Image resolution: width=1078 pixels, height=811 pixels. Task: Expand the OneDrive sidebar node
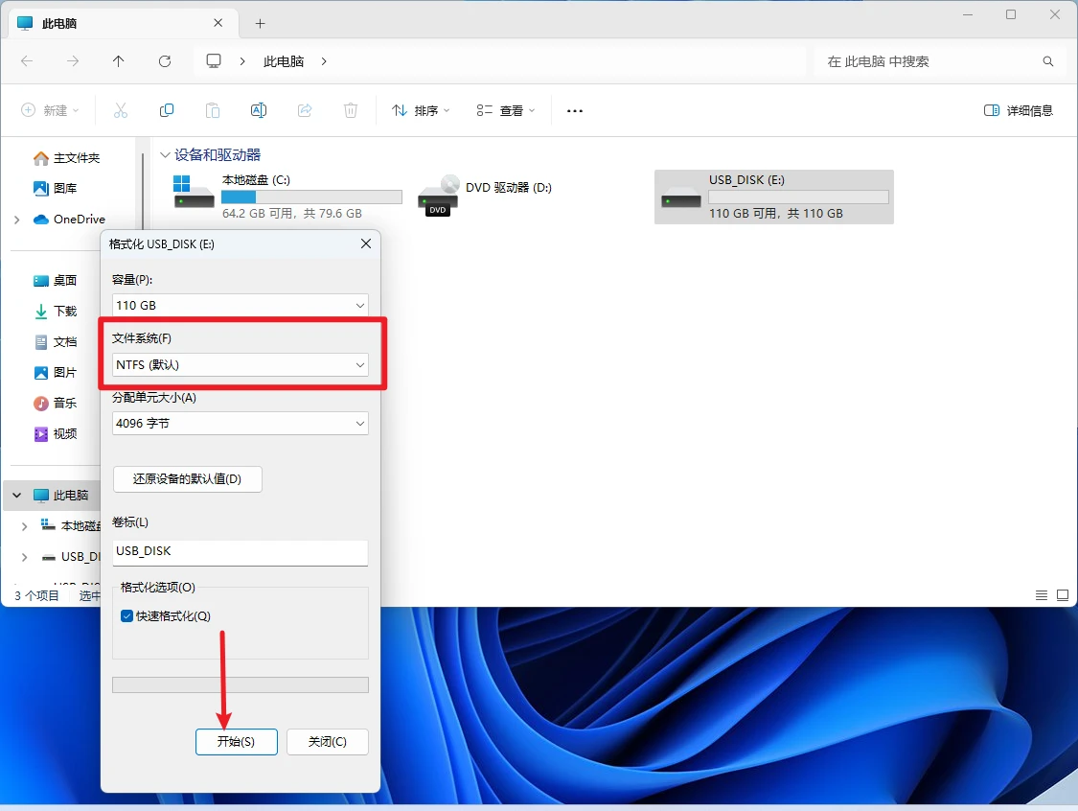pos(16,220)
